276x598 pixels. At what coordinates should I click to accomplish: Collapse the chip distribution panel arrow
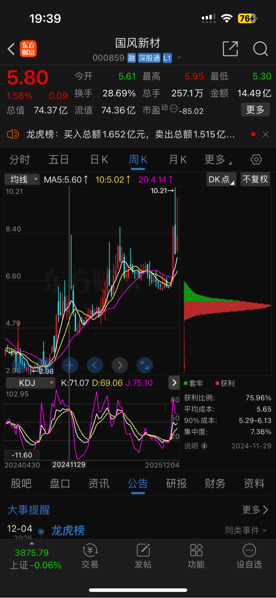click(174, 383)
